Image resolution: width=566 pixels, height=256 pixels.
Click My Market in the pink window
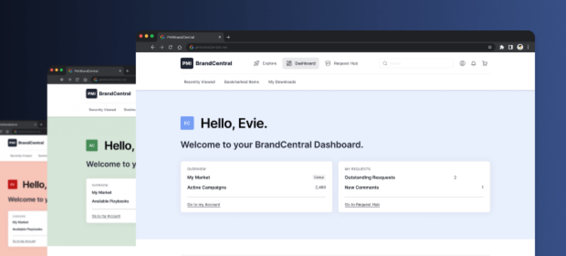(x=20, y=222)
